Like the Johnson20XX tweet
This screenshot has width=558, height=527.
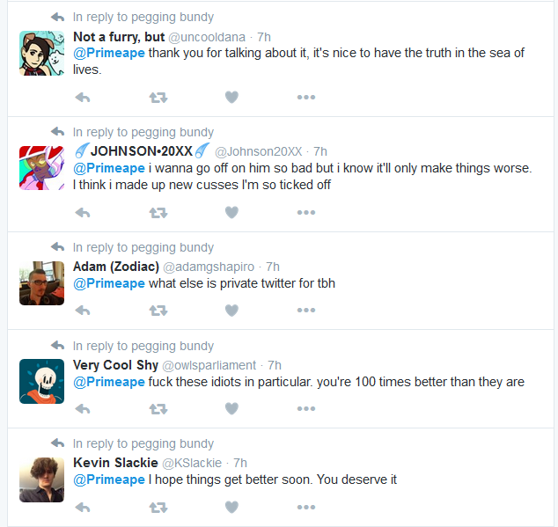tap(231, 212)
